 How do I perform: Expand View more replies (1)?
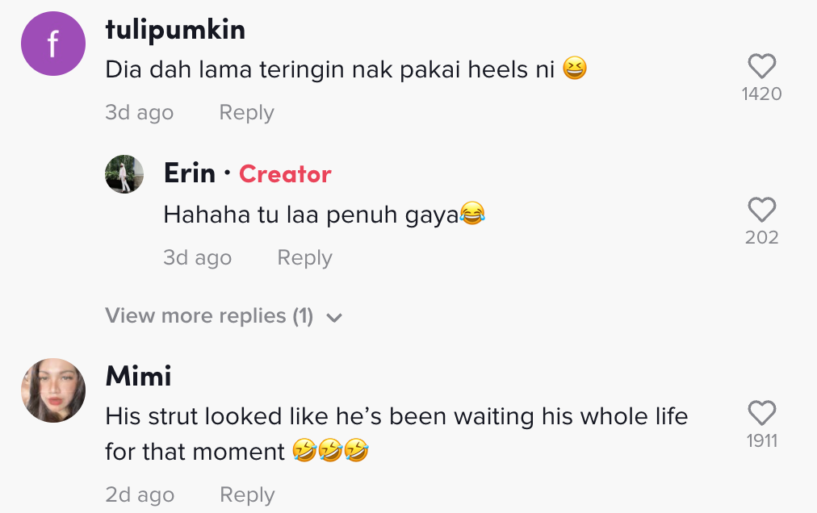coord(209,316)
